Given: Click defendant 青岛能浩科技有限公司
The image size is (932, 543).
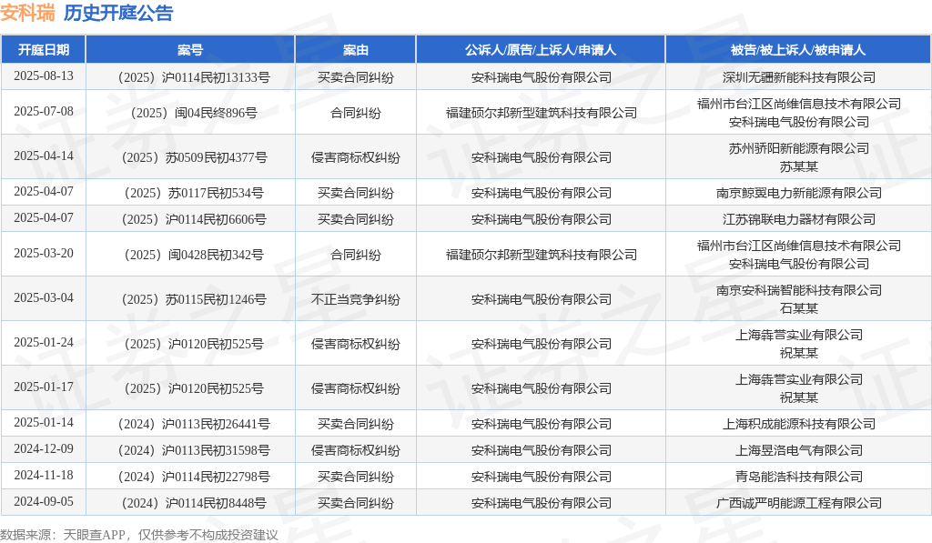Looking at the screenshot, I should (798, 477).
